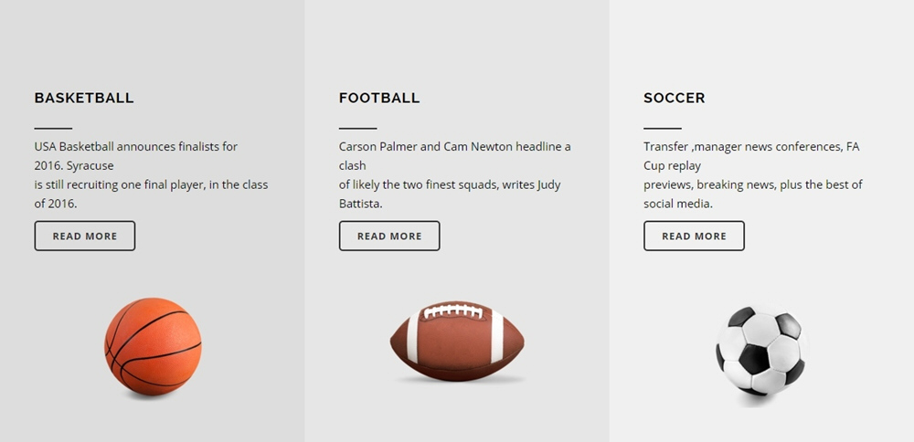Open Read More in Football column
The height and width of the screenshot is (442, 914).
[389, 236]
